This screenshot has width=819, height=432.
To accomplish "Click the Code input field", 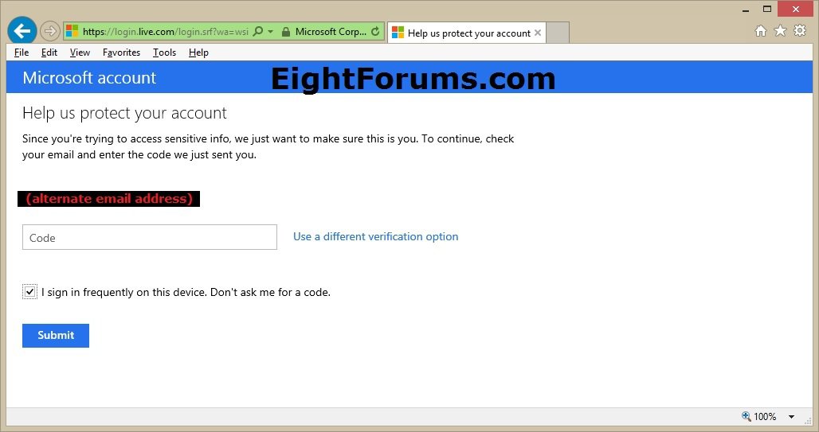I will [x=150, y=237].
